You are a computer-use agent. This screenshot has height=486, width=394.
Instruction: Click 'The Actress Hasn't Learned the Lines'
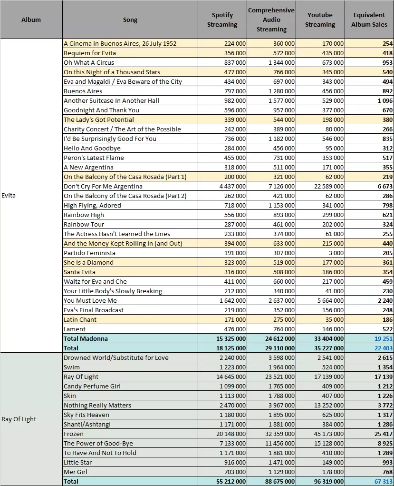[x=130, y=234]
